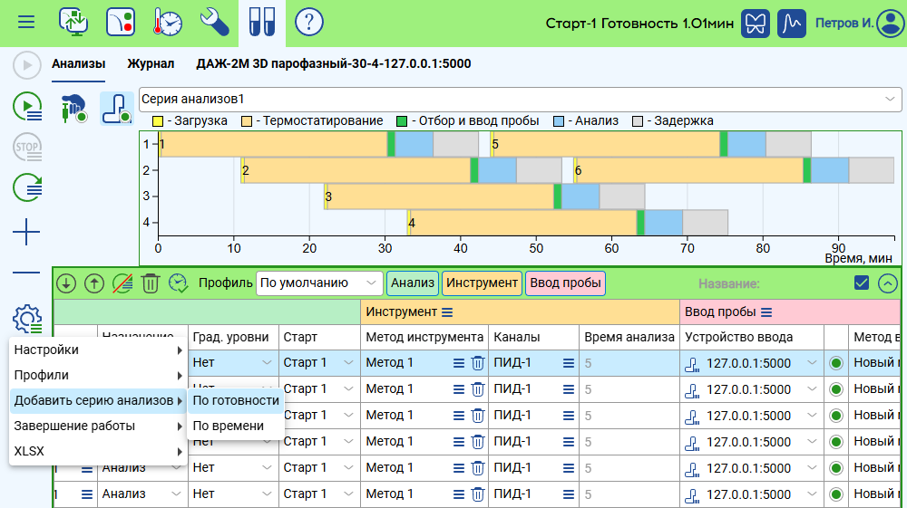The width and height of the screenshot is (907, 508).
Task: Toggle the checkbox next to Название
Action: (862, 283)
